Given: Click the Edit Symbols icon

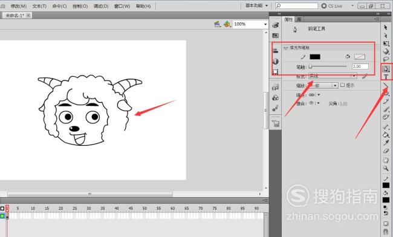Looking at the screenshot, I should [x=227, y=24].
